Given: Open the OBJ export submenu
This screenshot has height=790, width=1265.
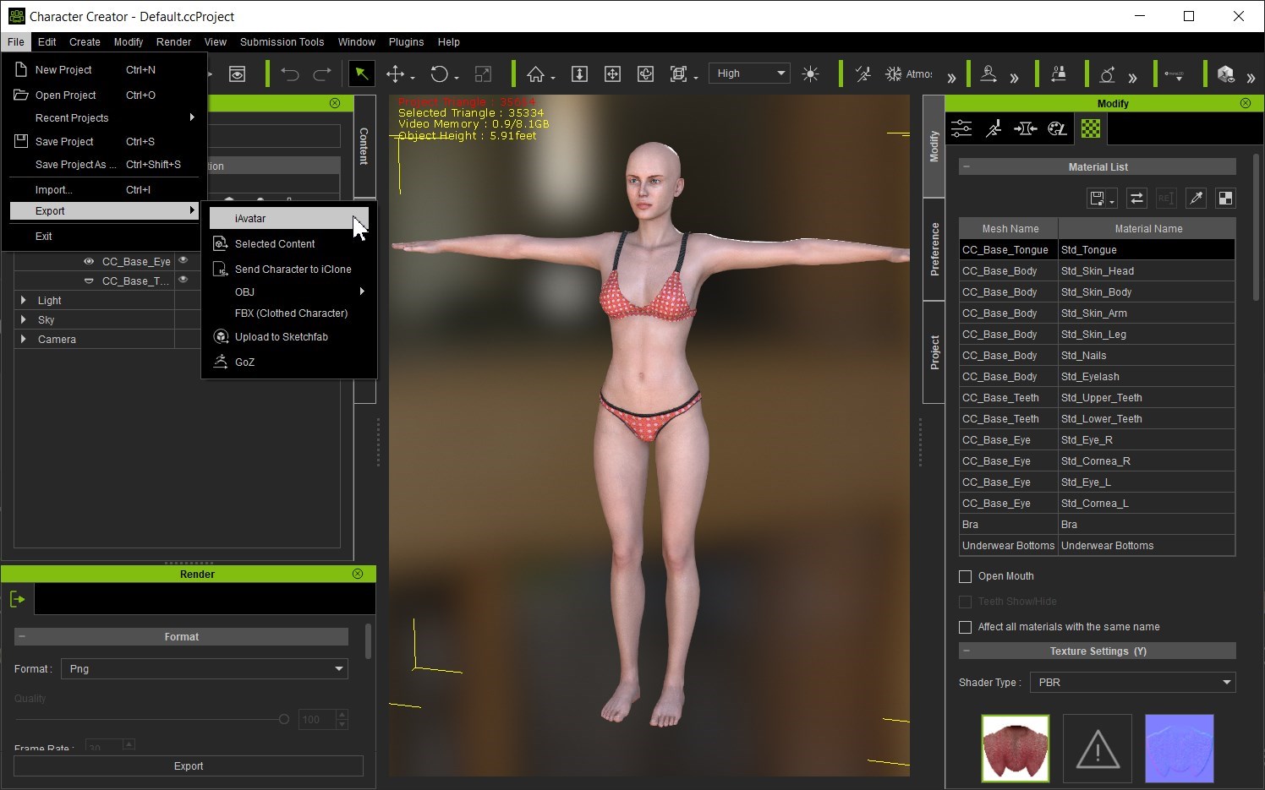Looking at the screenshot, I should (289, 291).
